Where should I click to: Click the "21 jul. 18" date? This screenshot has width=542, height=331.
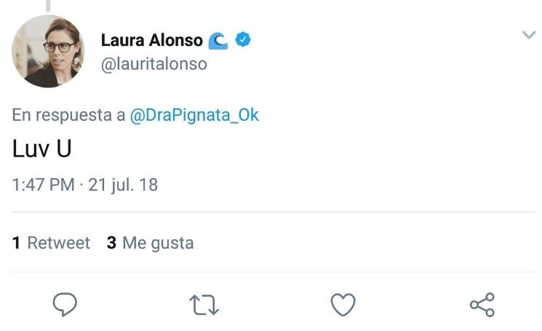click(123, 185)
